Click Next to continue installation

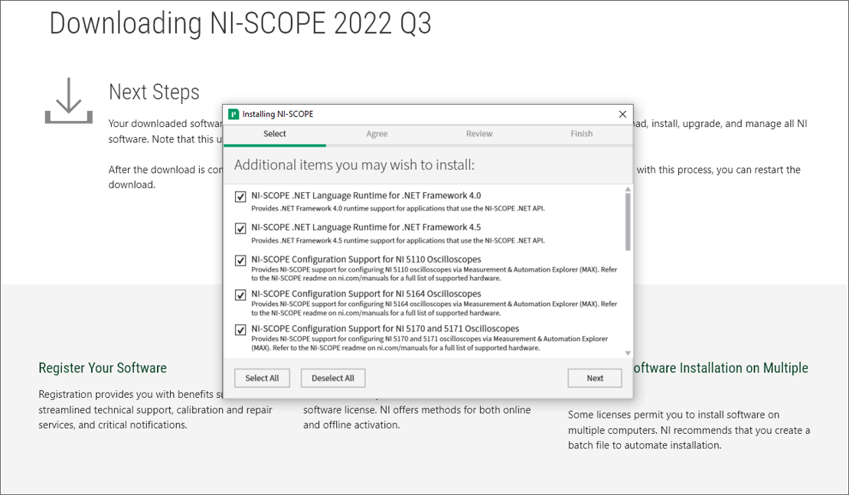(594, 378)
